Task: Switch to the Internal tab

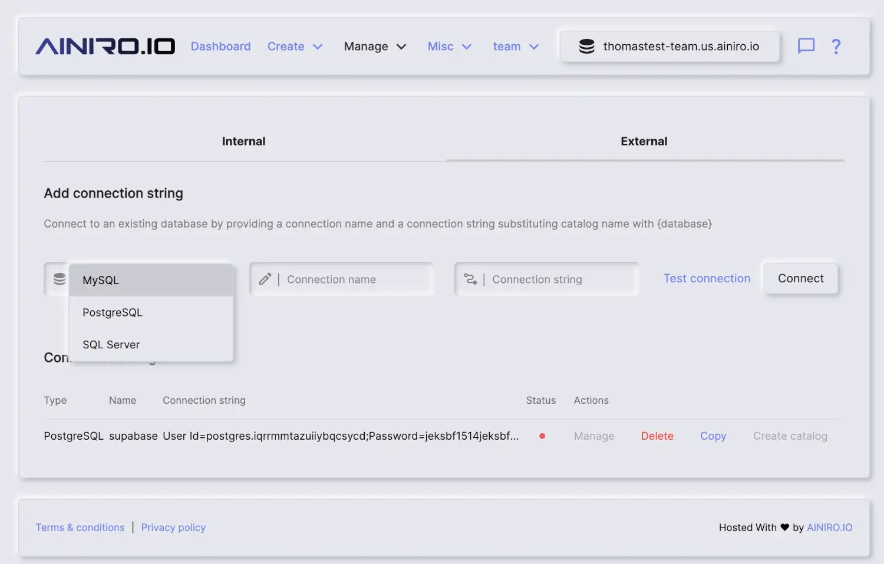Action: [x=244, y=141]
